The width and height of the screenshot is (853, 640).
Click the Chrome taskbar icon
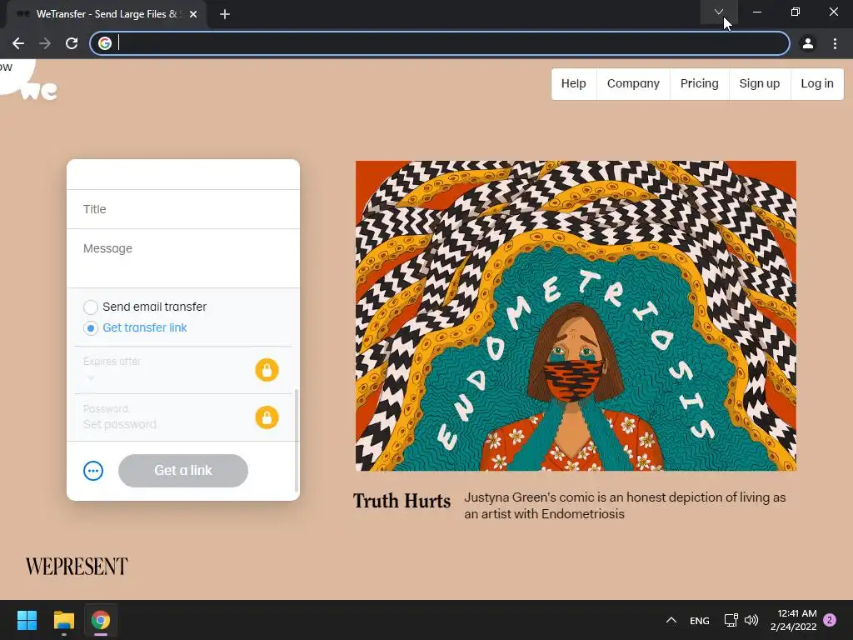pos(101,620)
